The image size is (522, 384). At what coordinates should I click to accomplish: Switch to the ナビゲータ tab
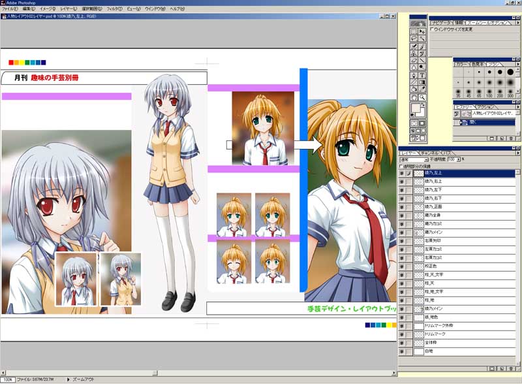coord(441,23)
